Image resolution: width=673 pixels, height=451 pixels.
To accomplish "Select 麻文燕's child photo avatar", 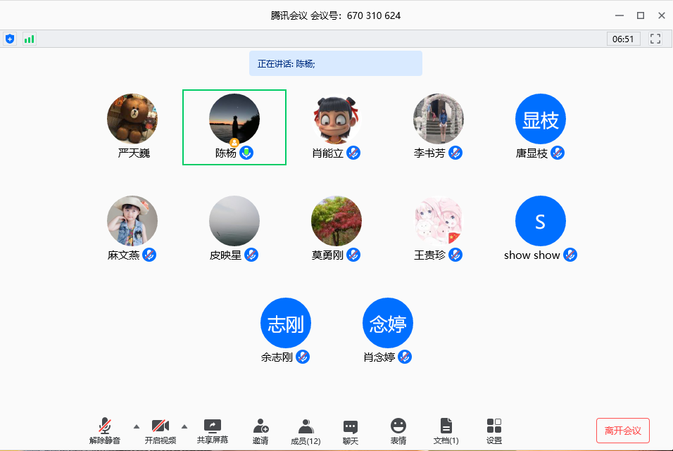I will click(132, 221).
